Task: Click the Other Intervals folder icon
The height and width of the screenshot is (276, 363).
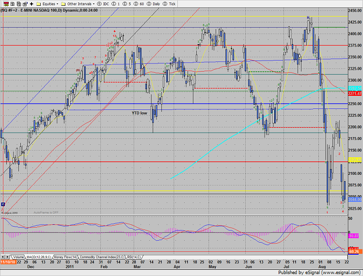Action: click(63, 4)
